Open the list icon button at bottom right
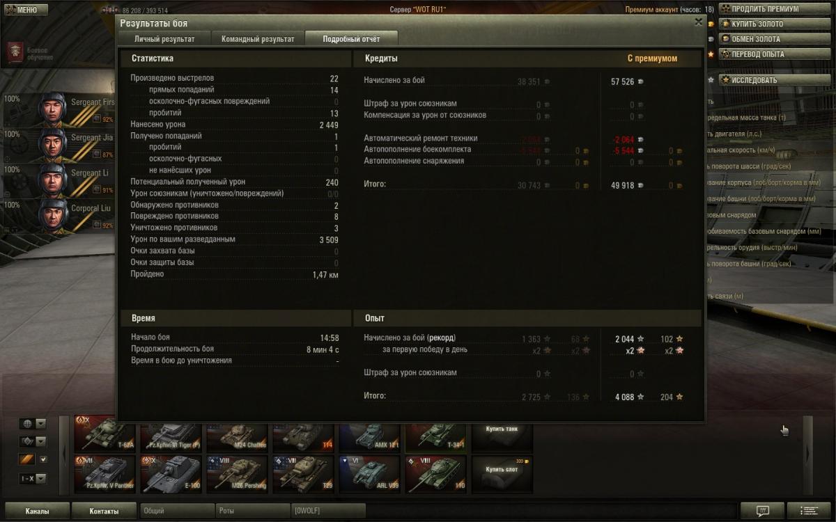 [809, 512]
